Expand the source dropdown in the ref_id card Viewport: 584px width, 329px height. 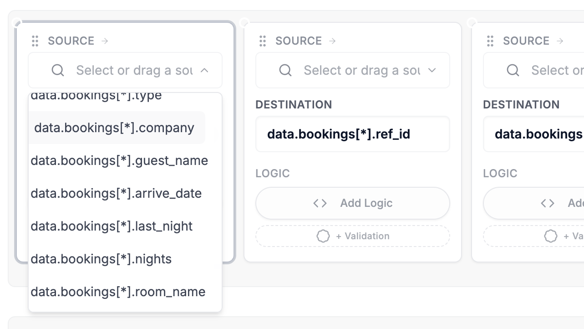pos(432,70)
